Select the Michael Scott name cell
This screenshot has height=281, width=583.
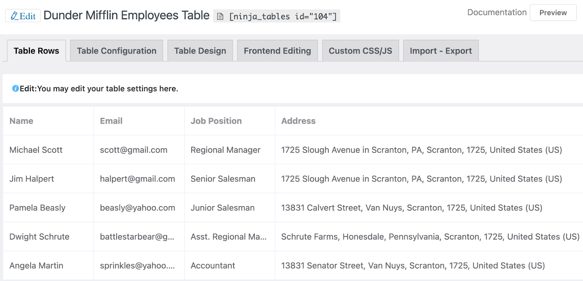coord(36,150)
